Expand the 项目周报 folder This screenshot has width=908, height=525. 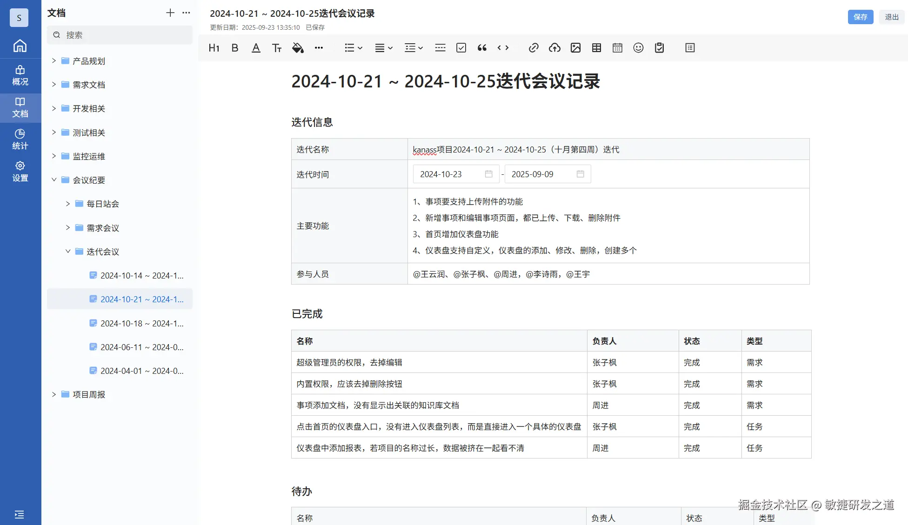[x=54, y=394]
